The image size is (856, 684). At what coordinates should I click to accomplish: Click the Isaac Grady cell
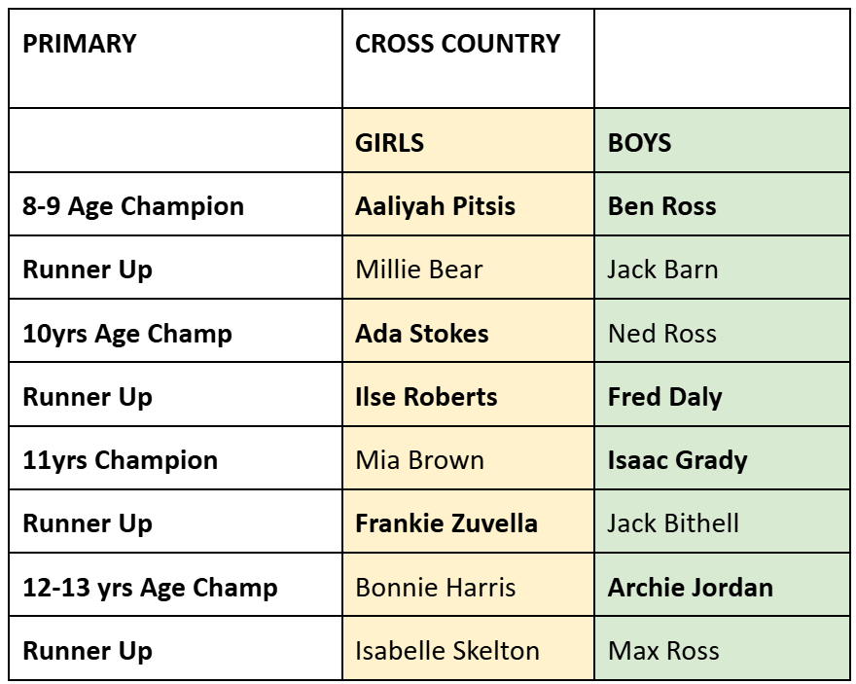tap(722, 458)
